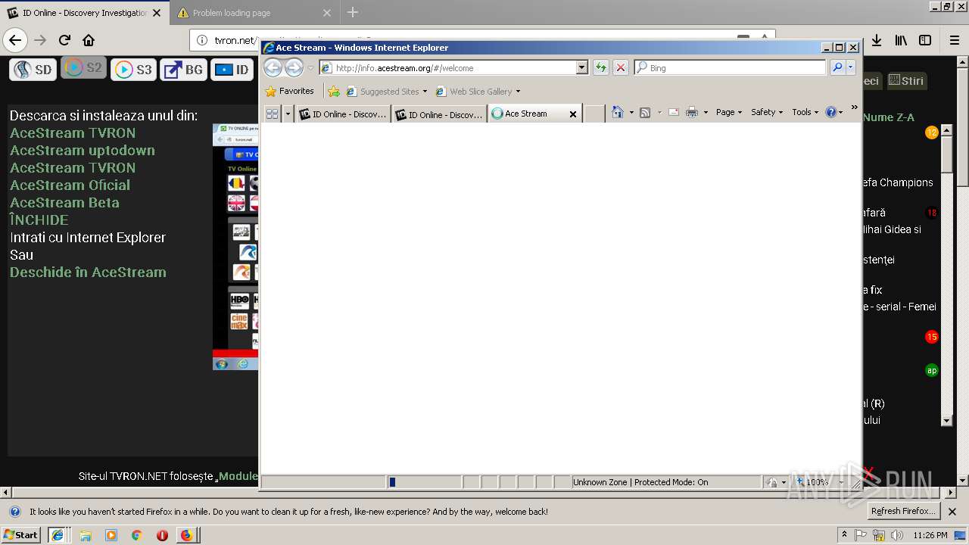
Task: Click the Read Mail envelope icon
Action: 673,112
